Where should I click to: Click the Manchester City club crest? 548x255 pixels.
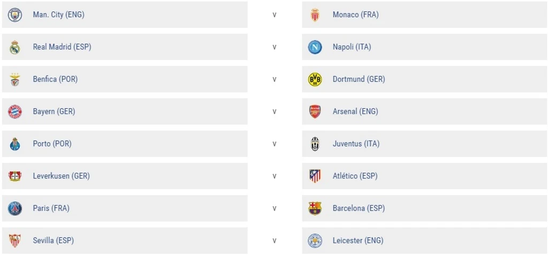click(15, 15)
